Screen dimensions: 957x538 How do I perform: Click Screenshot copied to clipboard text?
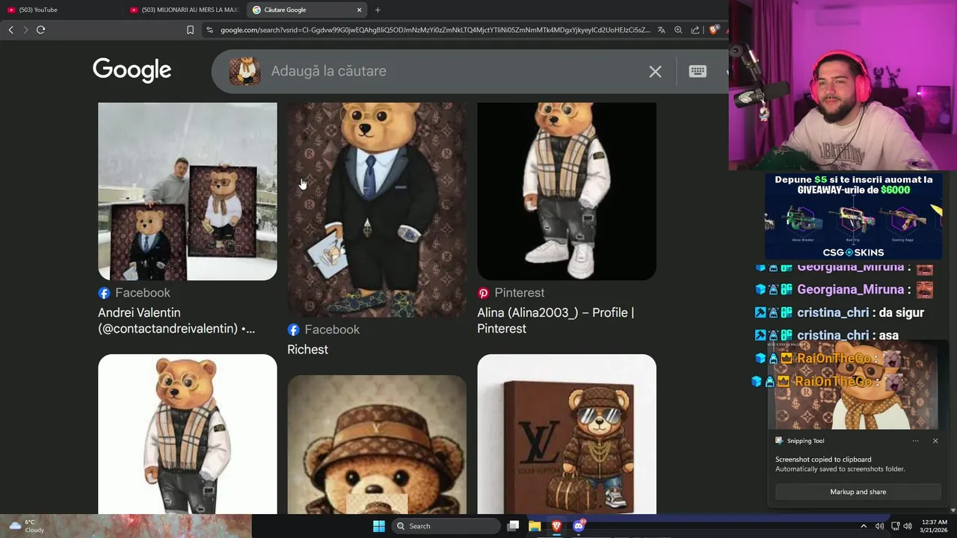823,460
